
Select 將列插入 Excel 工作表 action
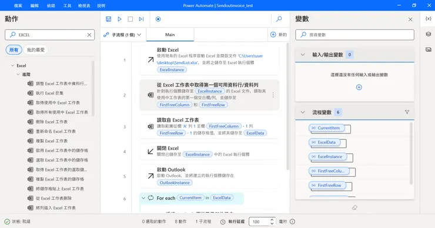click(55, 208)
